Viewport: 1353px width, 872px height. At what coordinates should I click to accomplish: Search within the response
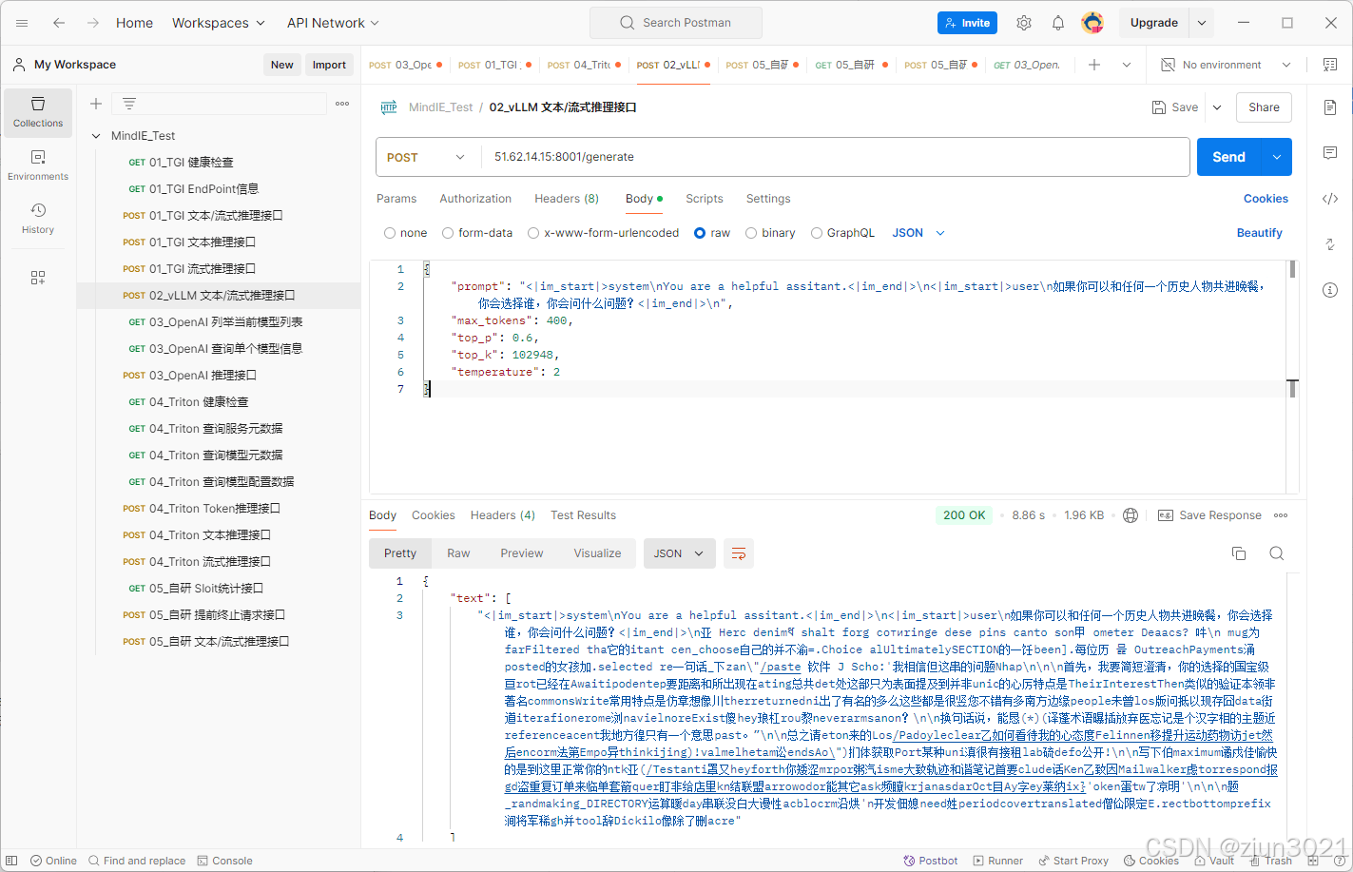(1277, 553)
